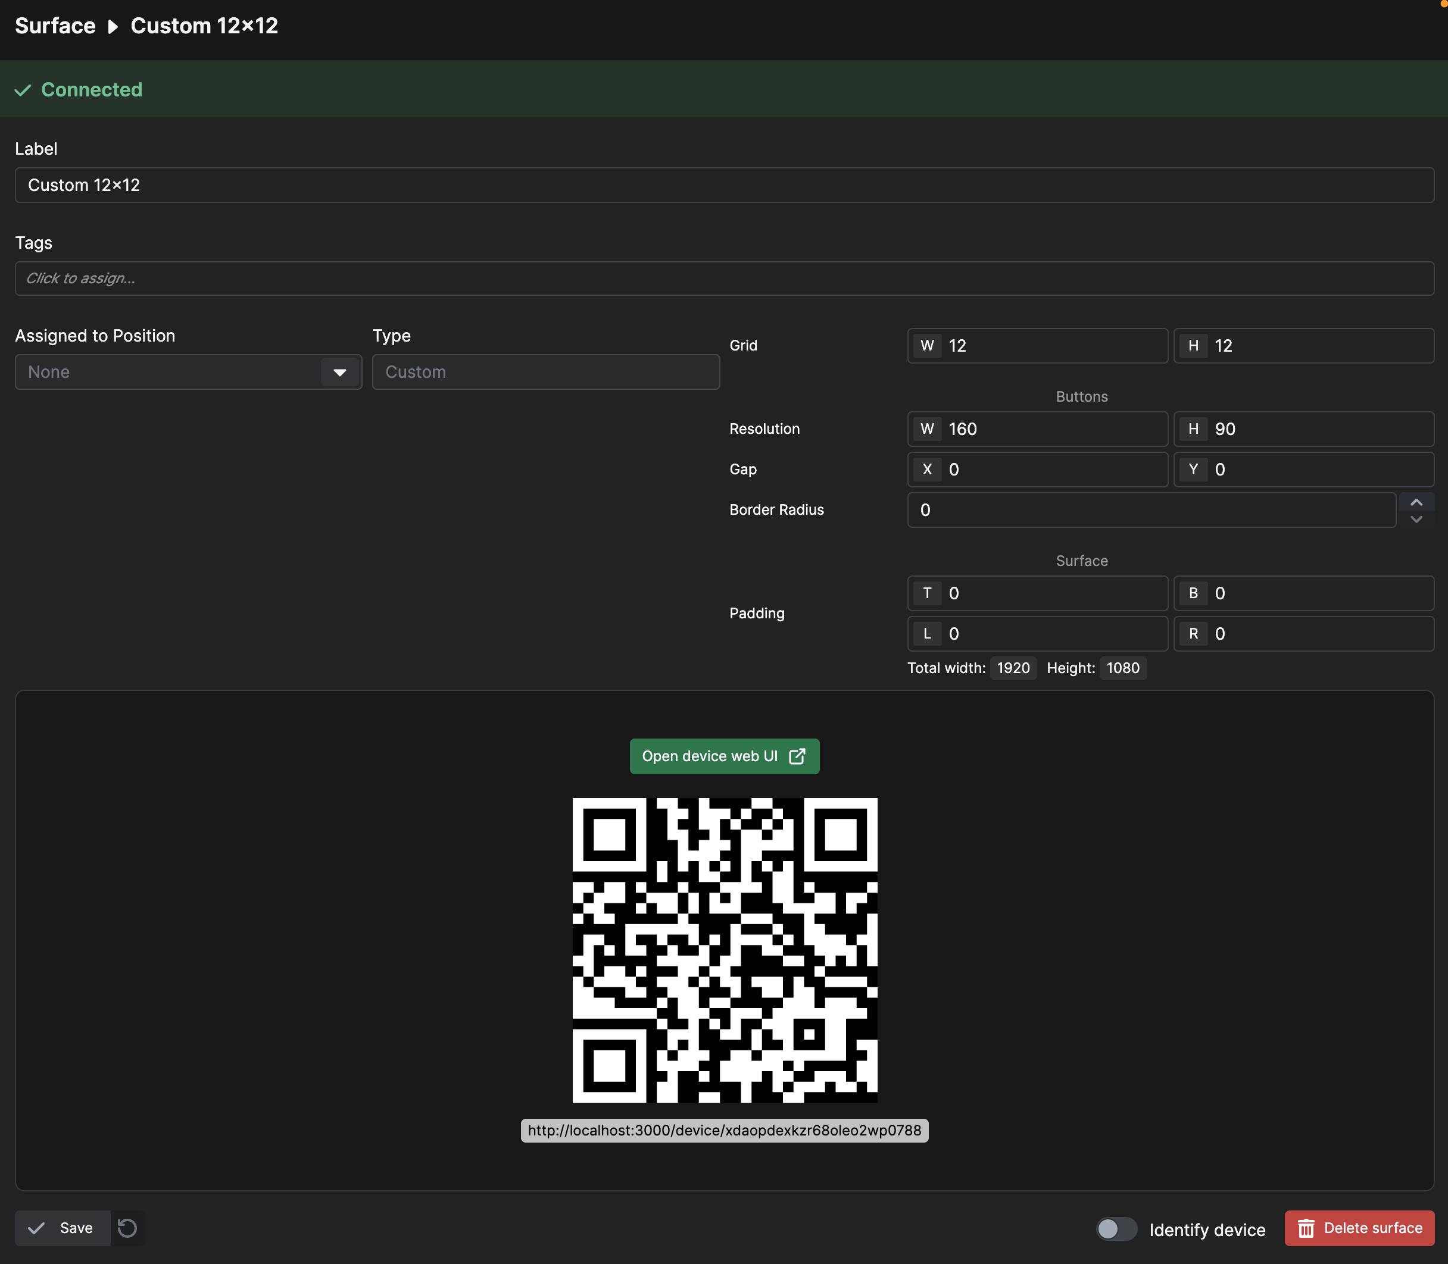The height and width of the screenshot is (1264, 1448).
Task: Edit the Grid height field
Action: [x=1303, y=346]
